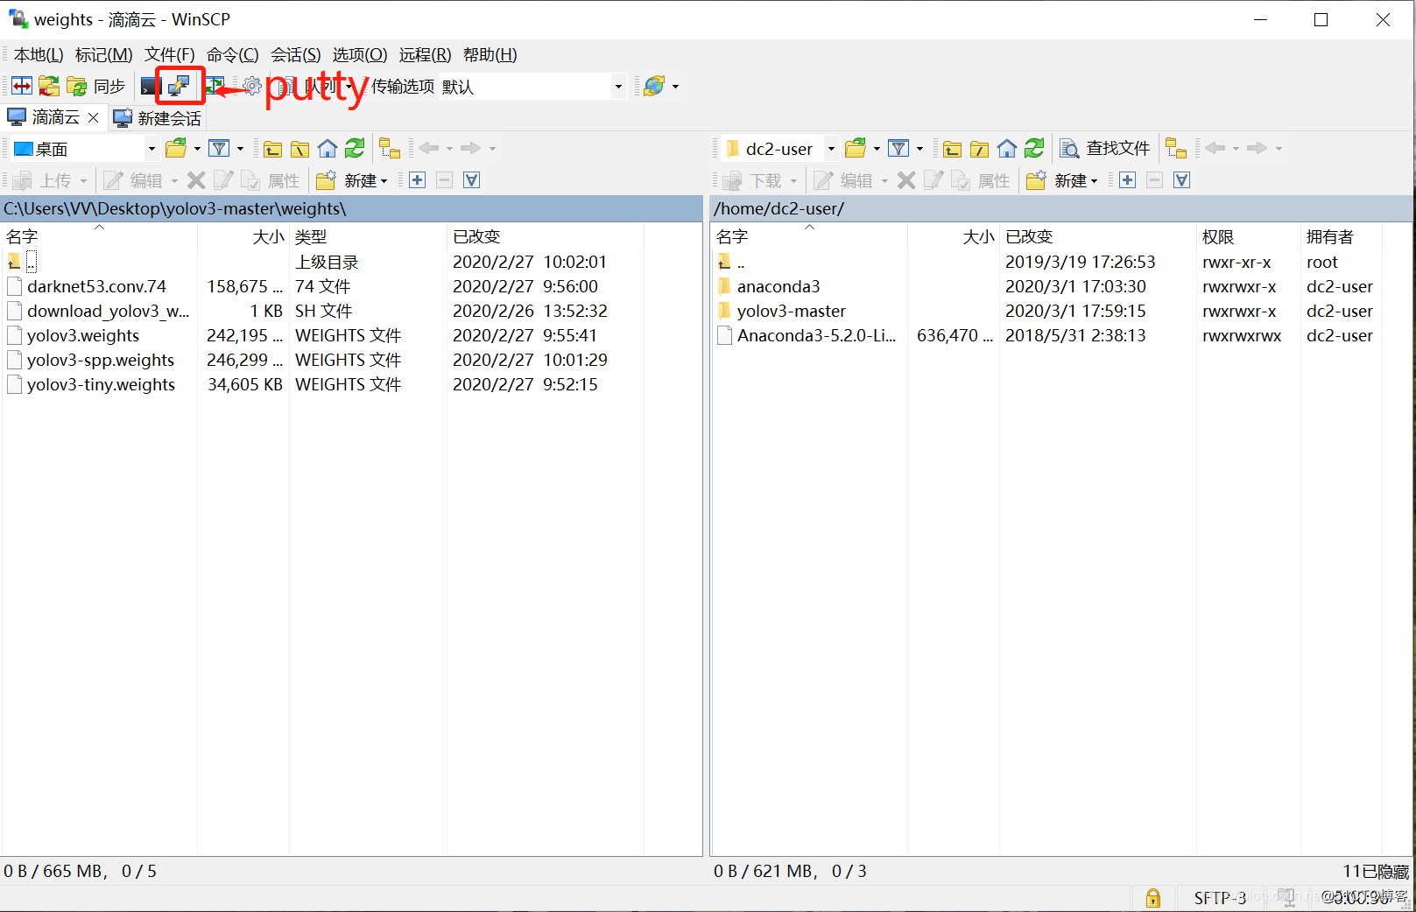Click local select files plus icon
Screen dimensions: 1416x912
coord(418,180)
